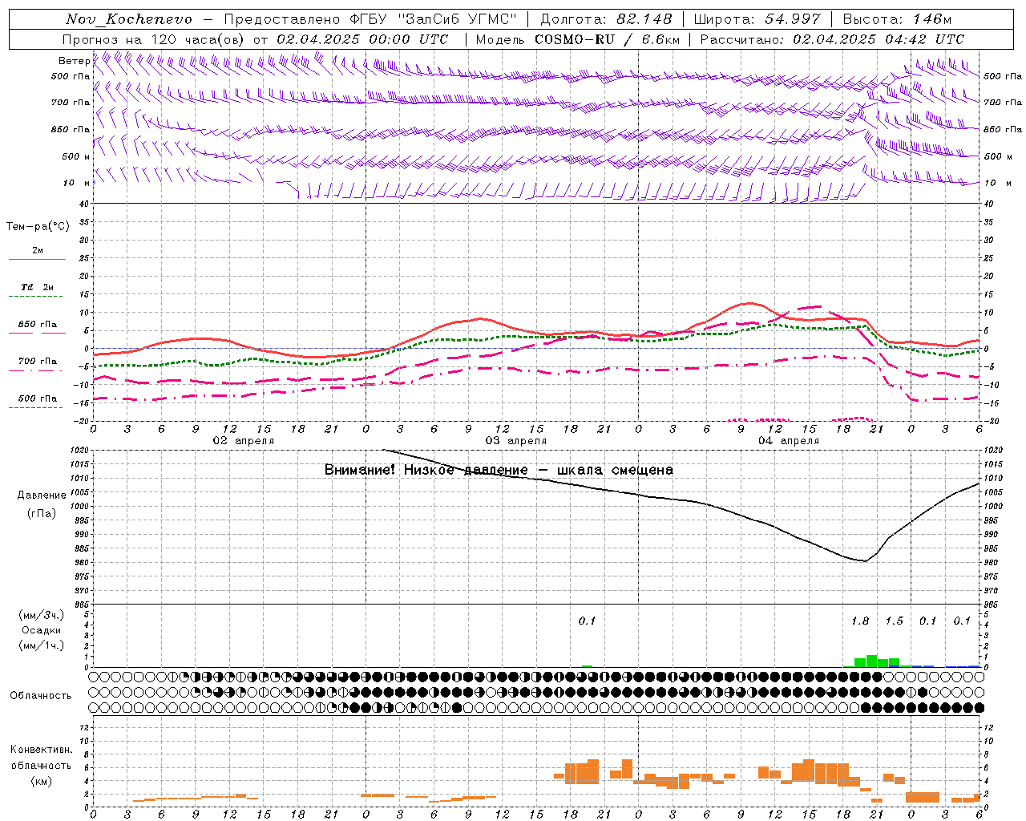Select the 'Td 2м' dew point legend label

point(38,287)
